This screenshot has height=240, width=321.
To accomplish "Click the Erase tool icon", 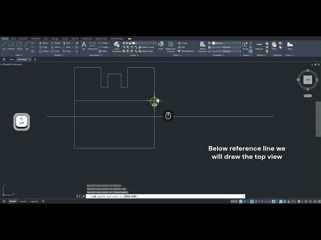I will pyautogui.click(x=77, y=43).
